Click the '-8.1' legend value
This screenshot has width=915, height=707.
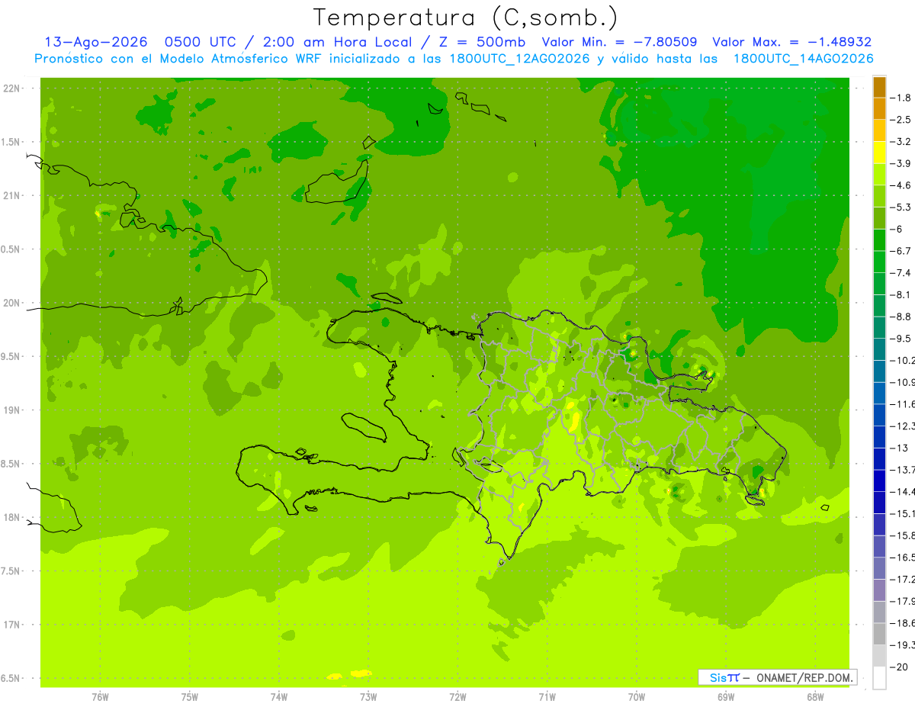(902, 294)
